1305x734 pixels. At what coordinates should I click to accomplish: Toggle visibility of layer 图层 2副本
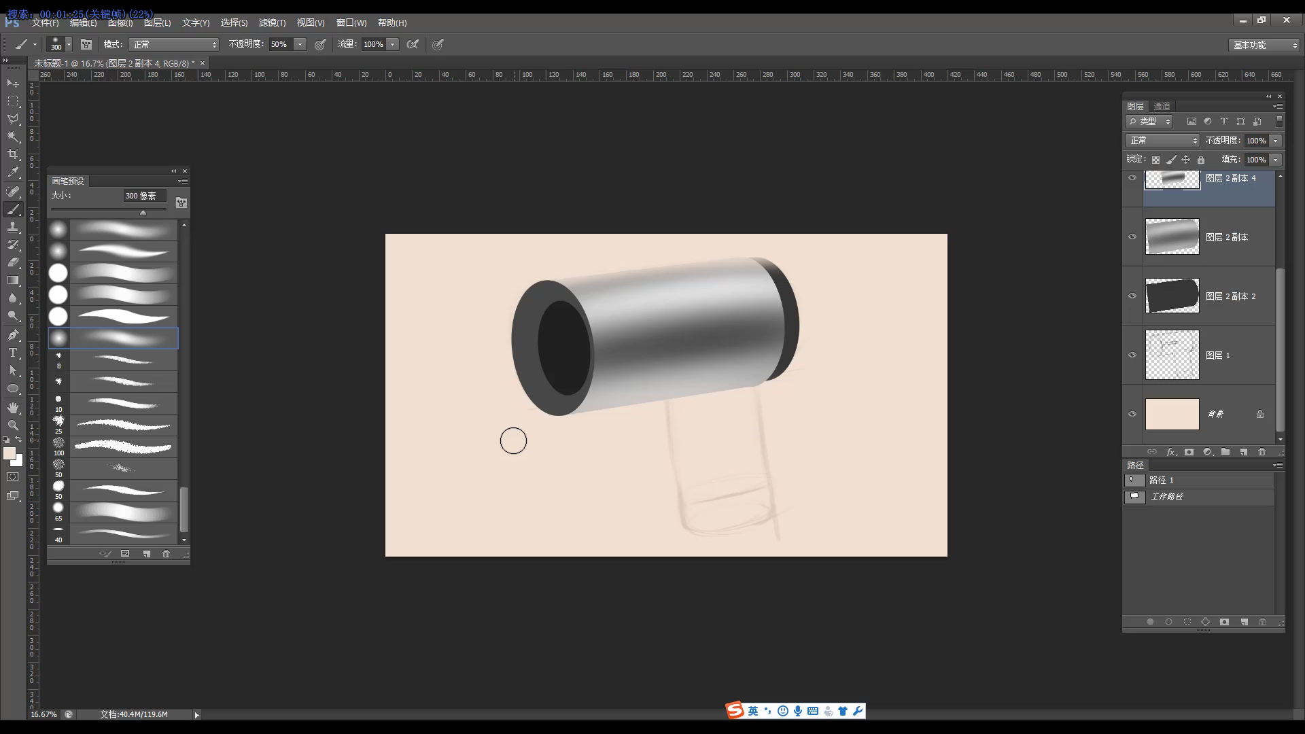[1132, 237]
